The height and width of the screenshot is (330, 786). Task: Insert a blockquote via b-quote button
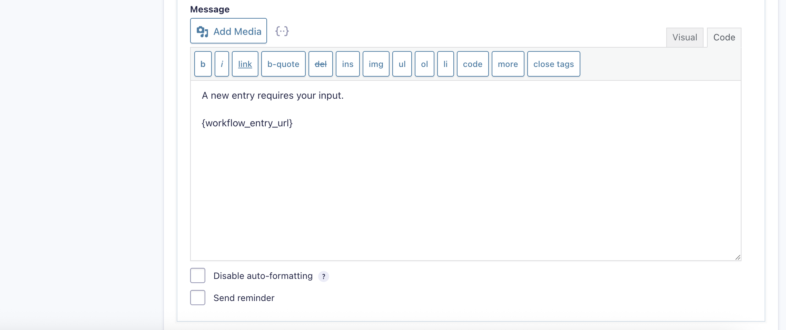pyautogui.click(x=283, y=64)
